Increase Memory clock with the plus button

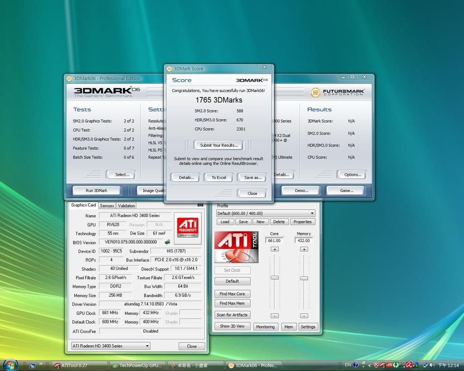pos(304,250)
